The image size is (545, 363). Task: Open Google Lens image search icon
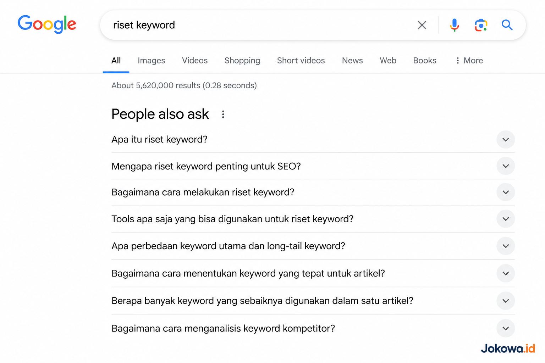pyautogui.click(x=481, y=25)
